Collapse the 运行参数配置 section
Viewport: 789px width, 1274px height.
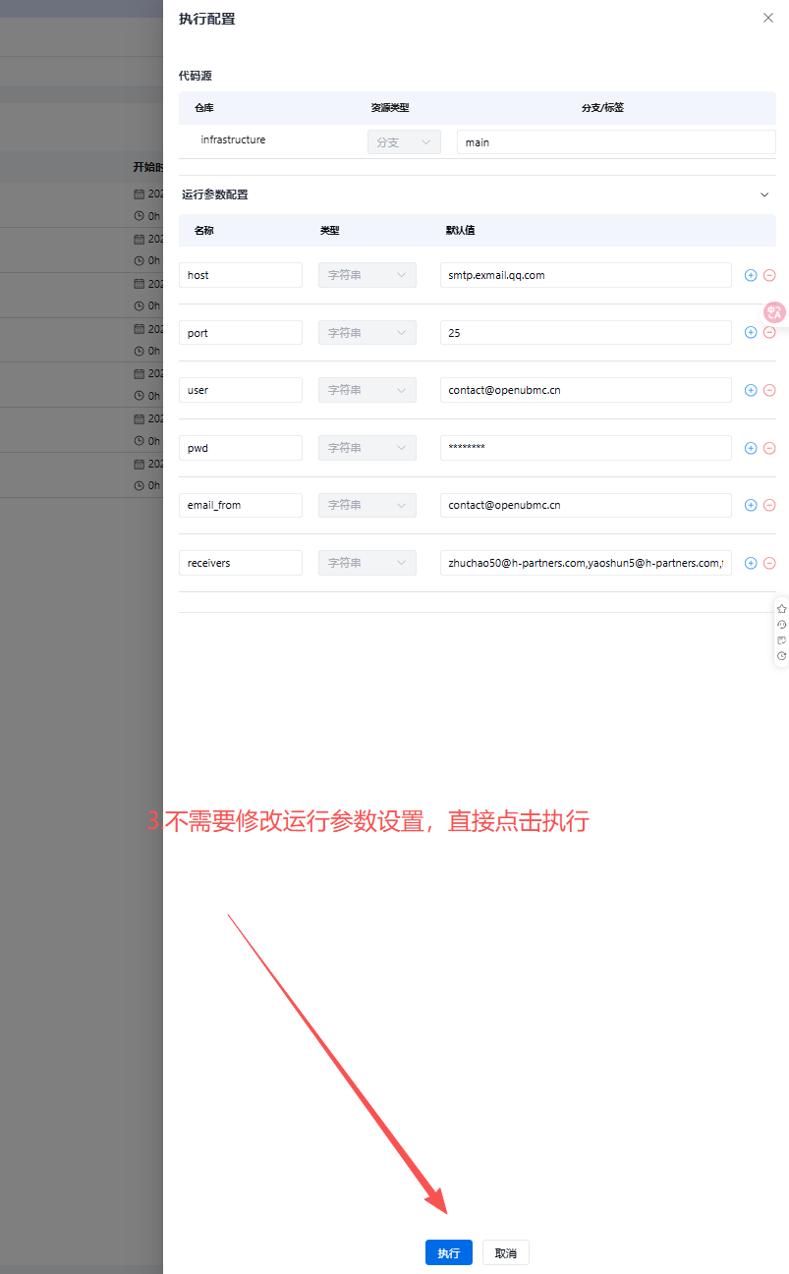[764, 194]
